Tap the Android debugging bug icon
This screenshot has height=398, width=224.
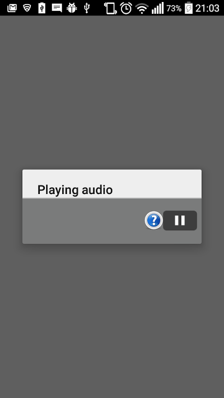click(x=72, y=8)
